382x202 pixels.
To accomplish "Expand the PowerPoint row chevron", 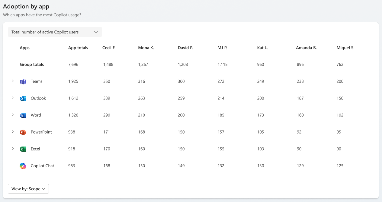I will pos(13,132).
